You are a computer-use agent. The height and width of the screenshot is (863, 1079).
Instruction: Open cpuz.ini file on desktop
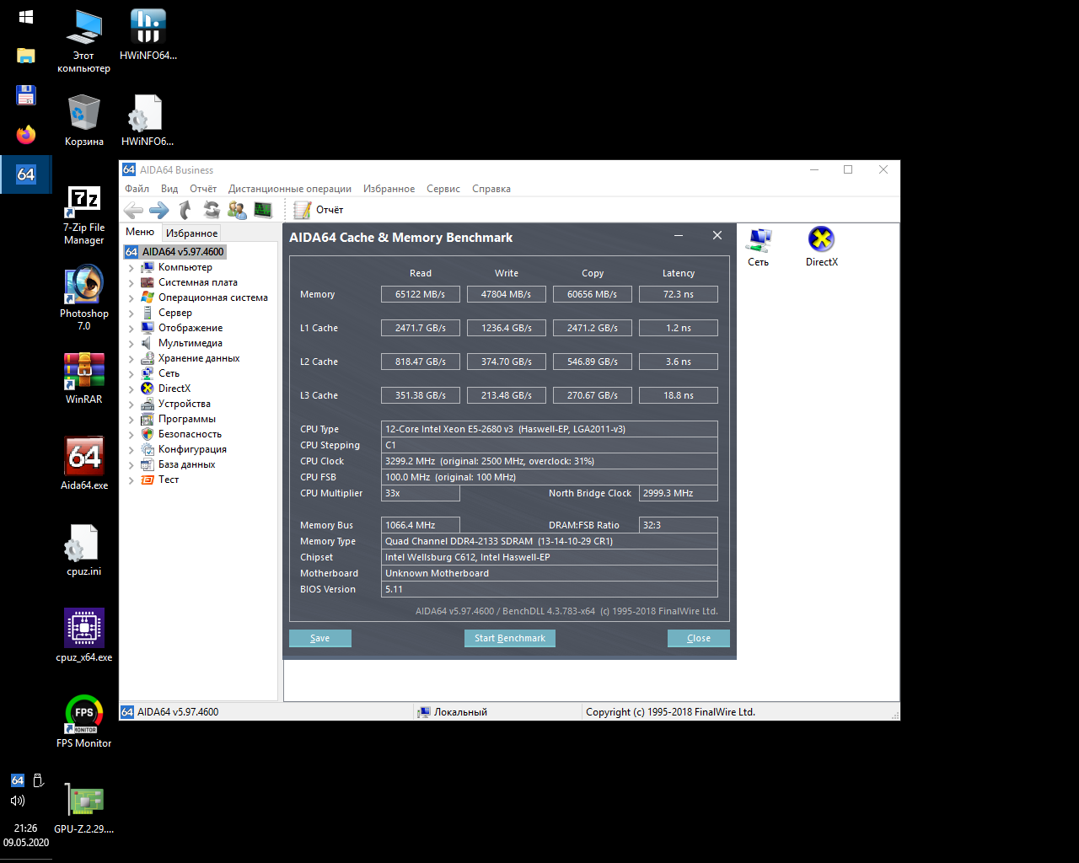pos(84,549)
